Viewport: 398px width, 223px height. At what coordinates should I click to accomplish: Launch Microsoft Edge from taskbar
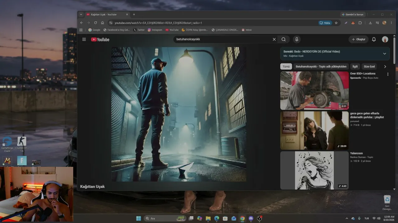(x=217, y=218)
